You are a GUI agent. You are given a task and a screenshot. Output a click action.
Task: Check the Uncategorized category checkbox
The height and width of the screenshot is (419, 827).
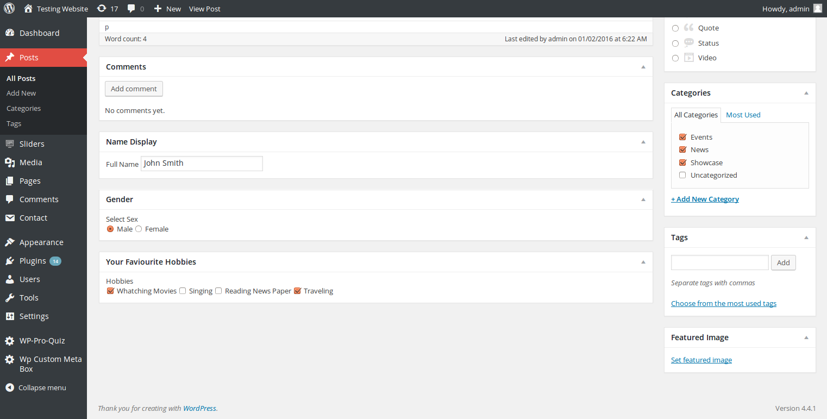pyautogui.click(x=683, y=175)
